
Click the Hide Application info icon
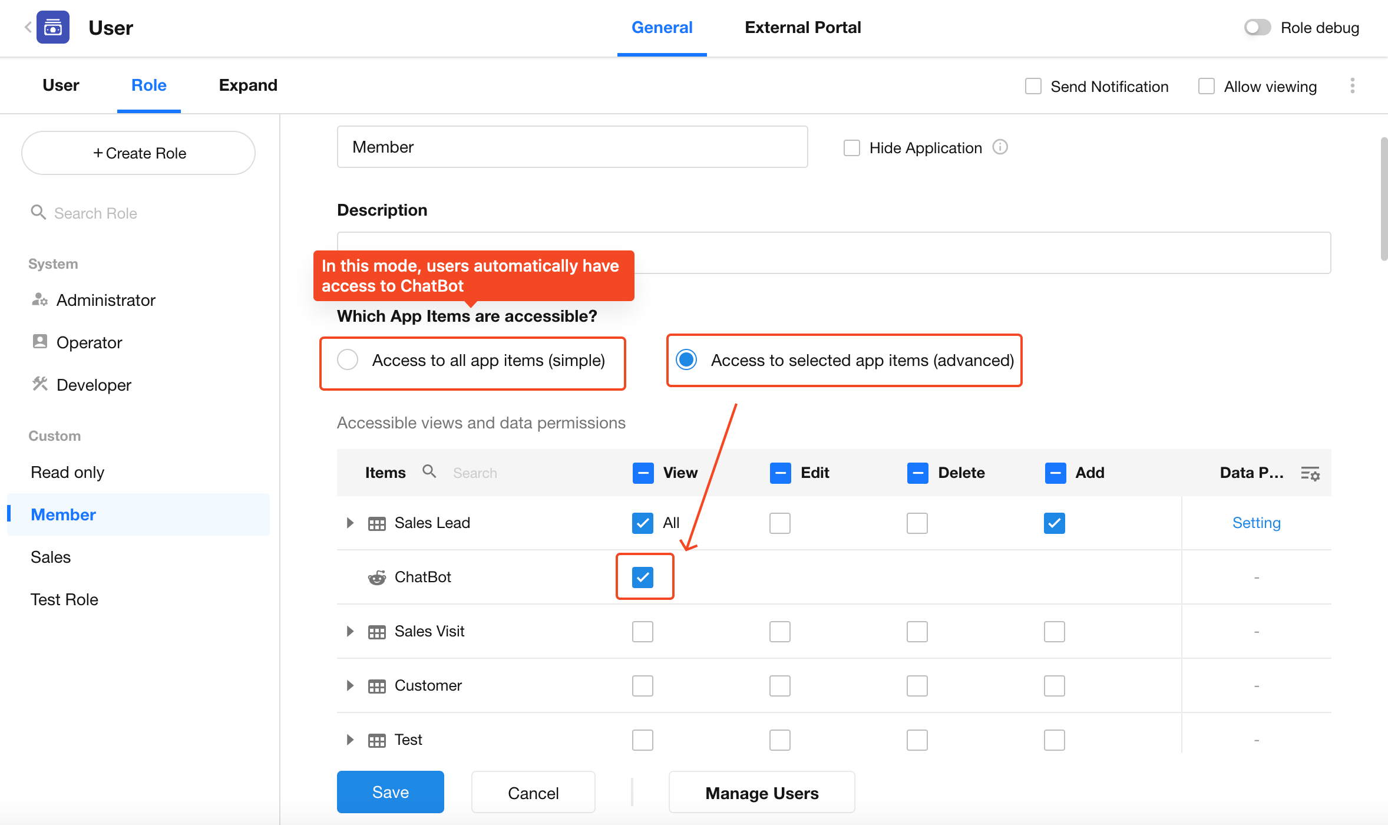[x=1000, y=147]
